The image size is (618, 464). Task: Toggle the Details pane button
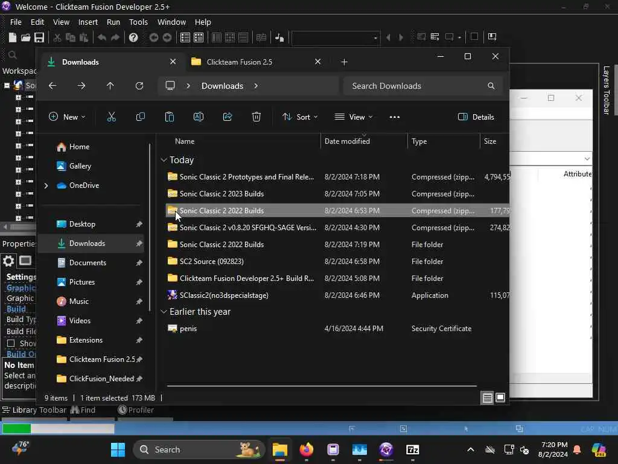(x=476, y=117)
